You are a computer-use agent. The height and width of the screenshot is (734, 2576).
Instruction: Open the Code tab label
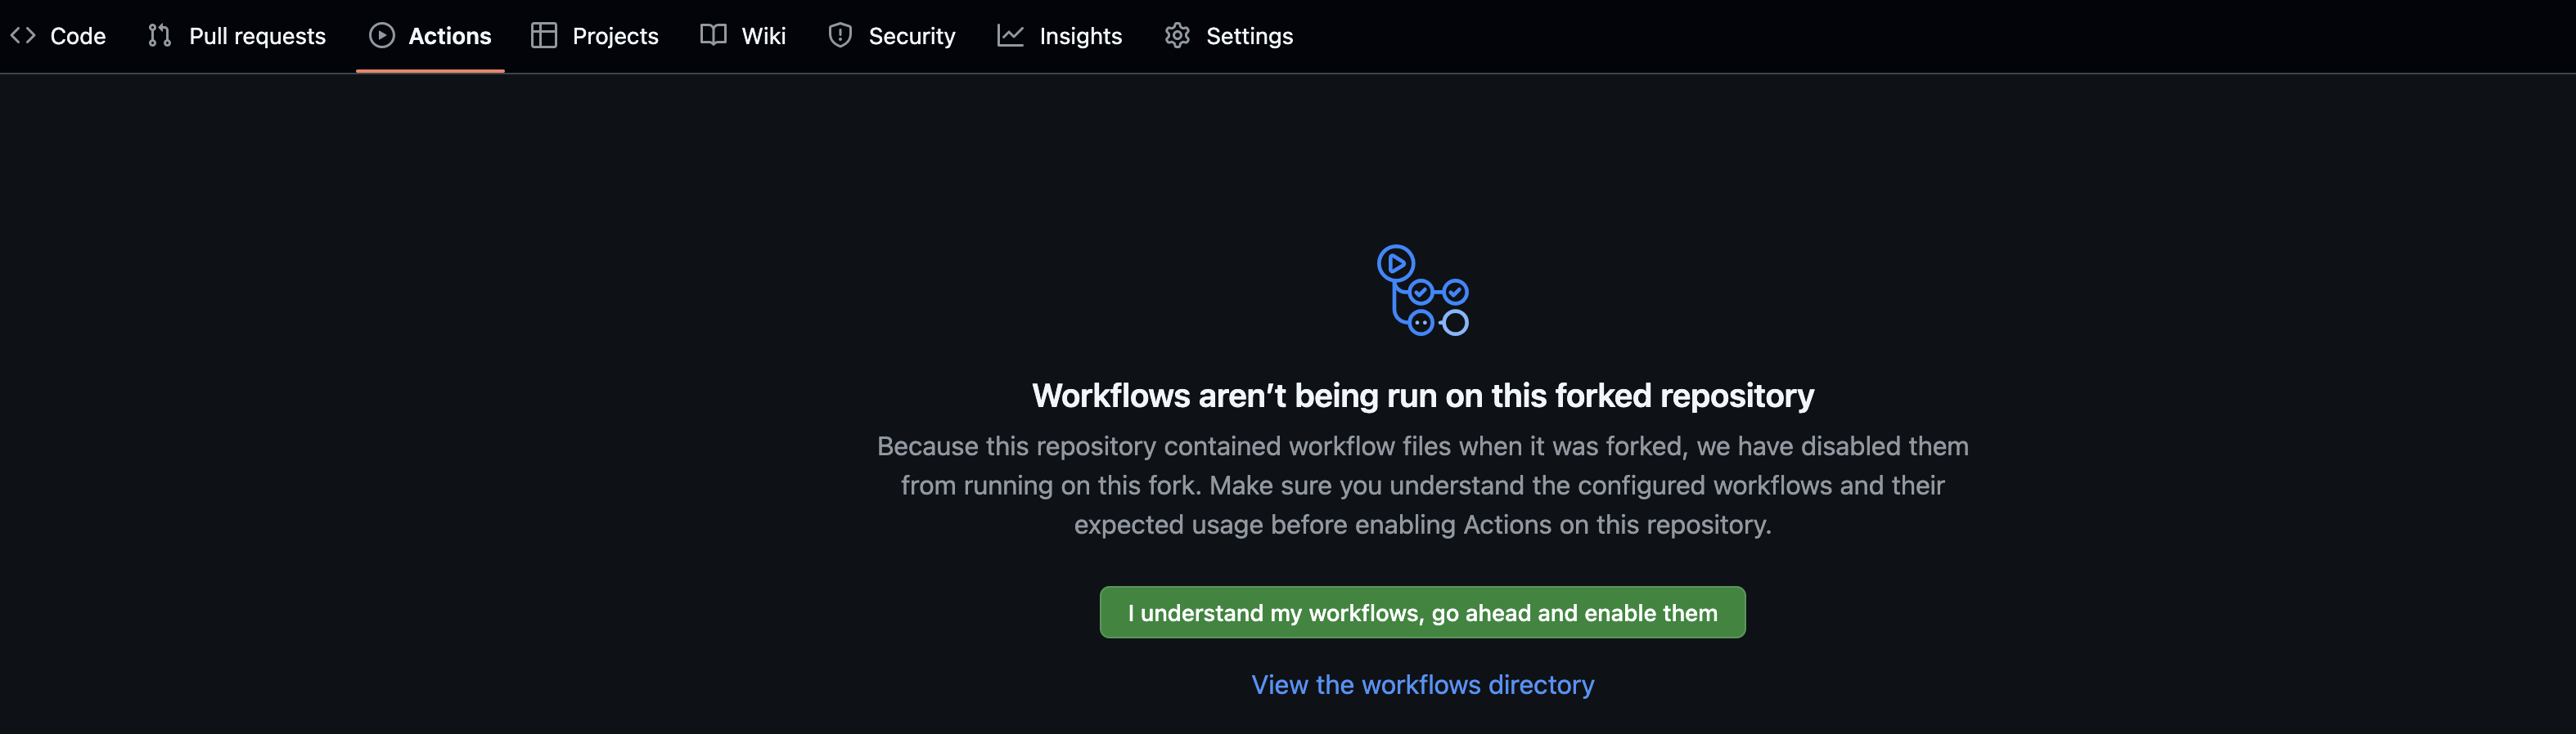pyautogui.click(x=78, y=36)
